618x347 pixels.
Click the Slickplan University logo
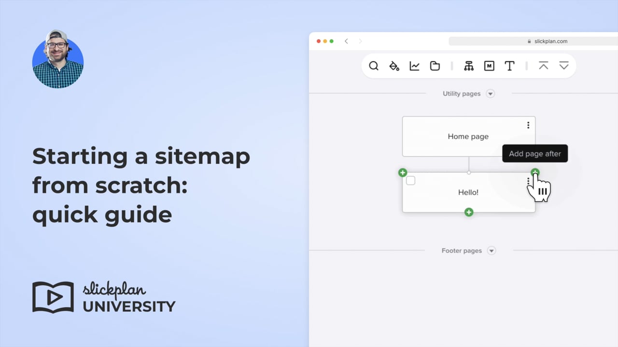click(x=104, y=297)
